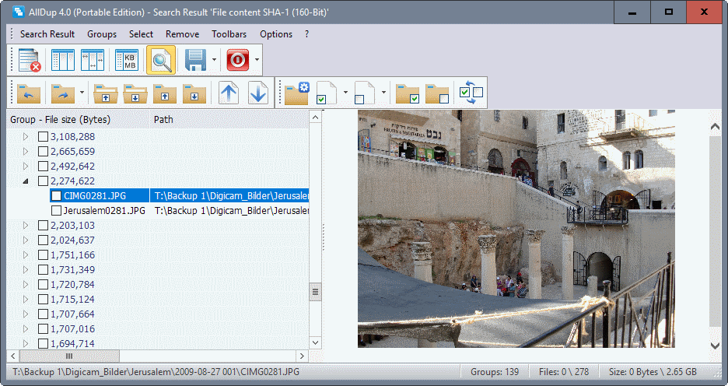The width and height of the screenshot is (728, 386).
Task: Click the blue down arrow icon
Action: point(258,93)
